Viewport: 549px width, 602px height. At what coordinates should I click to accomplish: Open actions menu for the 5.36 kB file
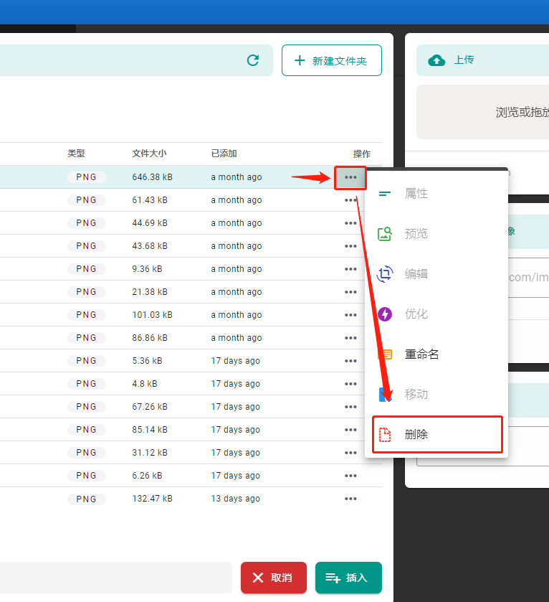tap(350, 361)
